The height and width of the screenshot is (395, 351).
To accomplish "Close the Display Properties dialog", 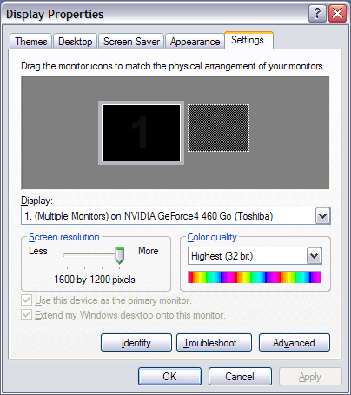I will (338, 13).
